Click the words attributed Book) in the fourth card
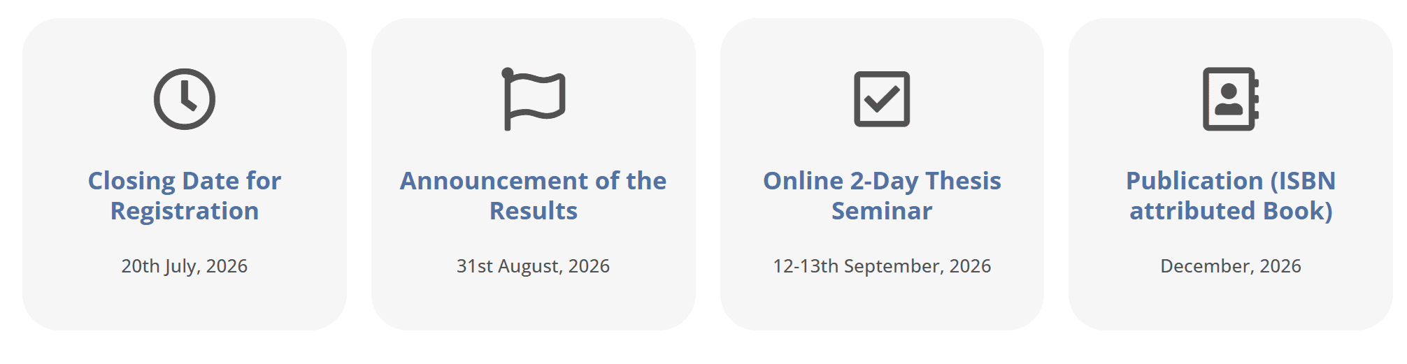 tap(1231, 211)
